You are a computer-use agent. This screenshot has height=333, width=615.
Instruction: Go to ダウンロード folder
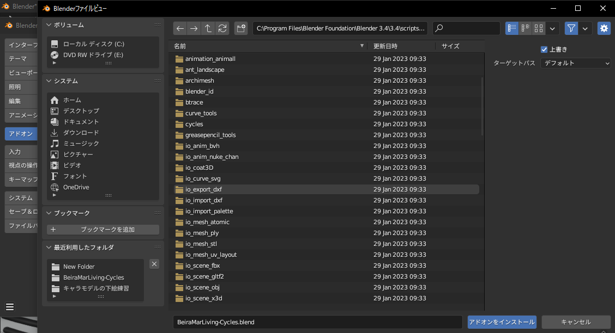103,133
